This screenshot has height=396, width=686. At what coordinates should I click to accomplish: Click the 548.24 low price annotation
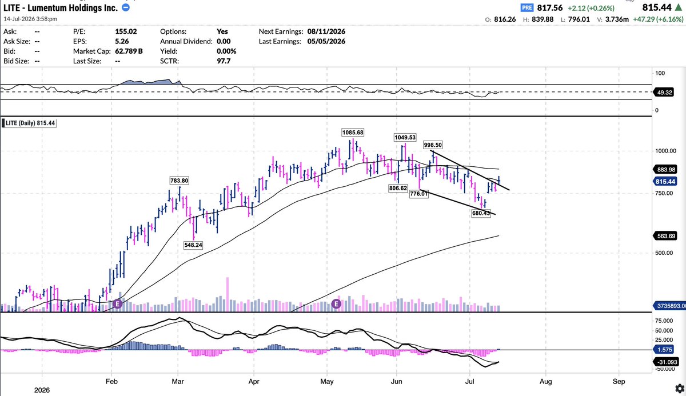194,244
